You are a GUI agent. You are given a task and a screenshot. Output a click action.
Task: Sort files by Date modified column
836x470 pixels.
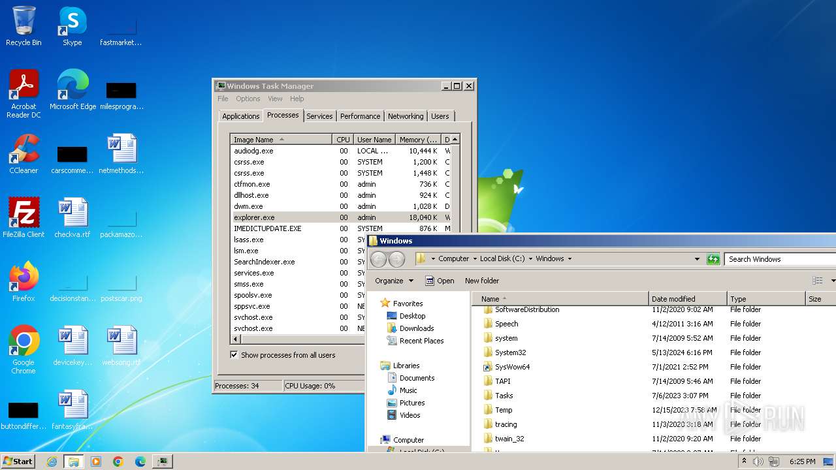(687, 298)
